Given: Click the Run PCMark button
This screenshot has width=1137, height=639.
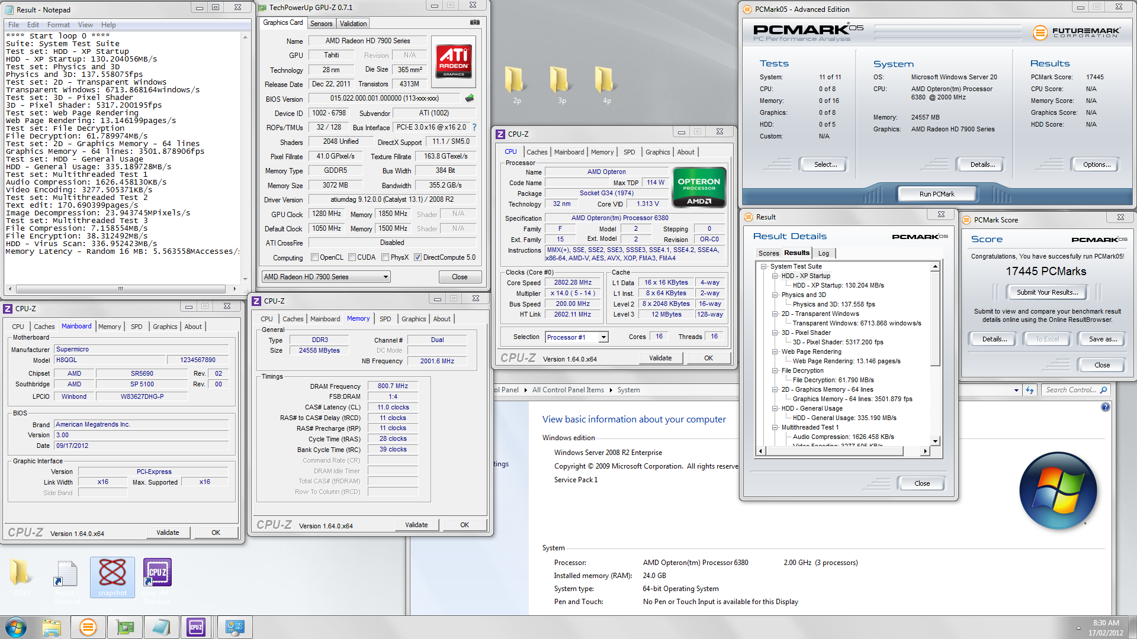Looking at the screenshot, I should click(937, 194).
